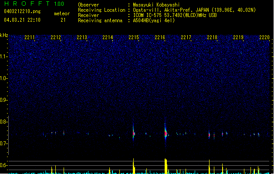
Task: Click observer name Masayuki Kobayashi
Action: 156,5
